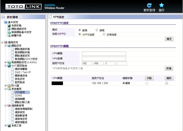Open 觸發通訊埠 page

click(21, 76)
